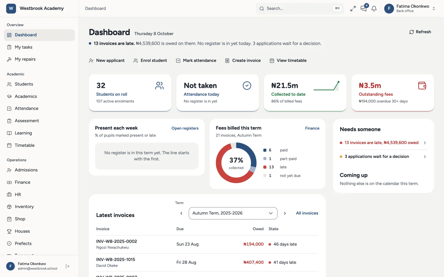The height and width of the screenshot is (277, 444).
Task: Go to Students in the sidebar
Action: (39, 84)
